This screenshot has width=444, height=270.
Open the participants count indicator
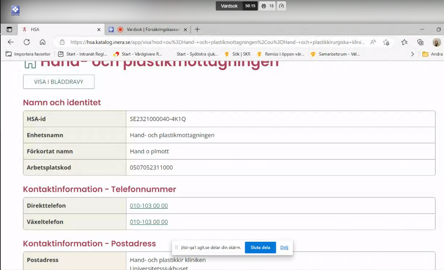(267, 6)
